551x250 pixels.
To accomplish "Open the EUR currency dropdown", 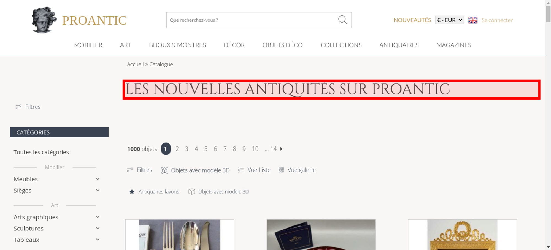I will pos(450,20).
